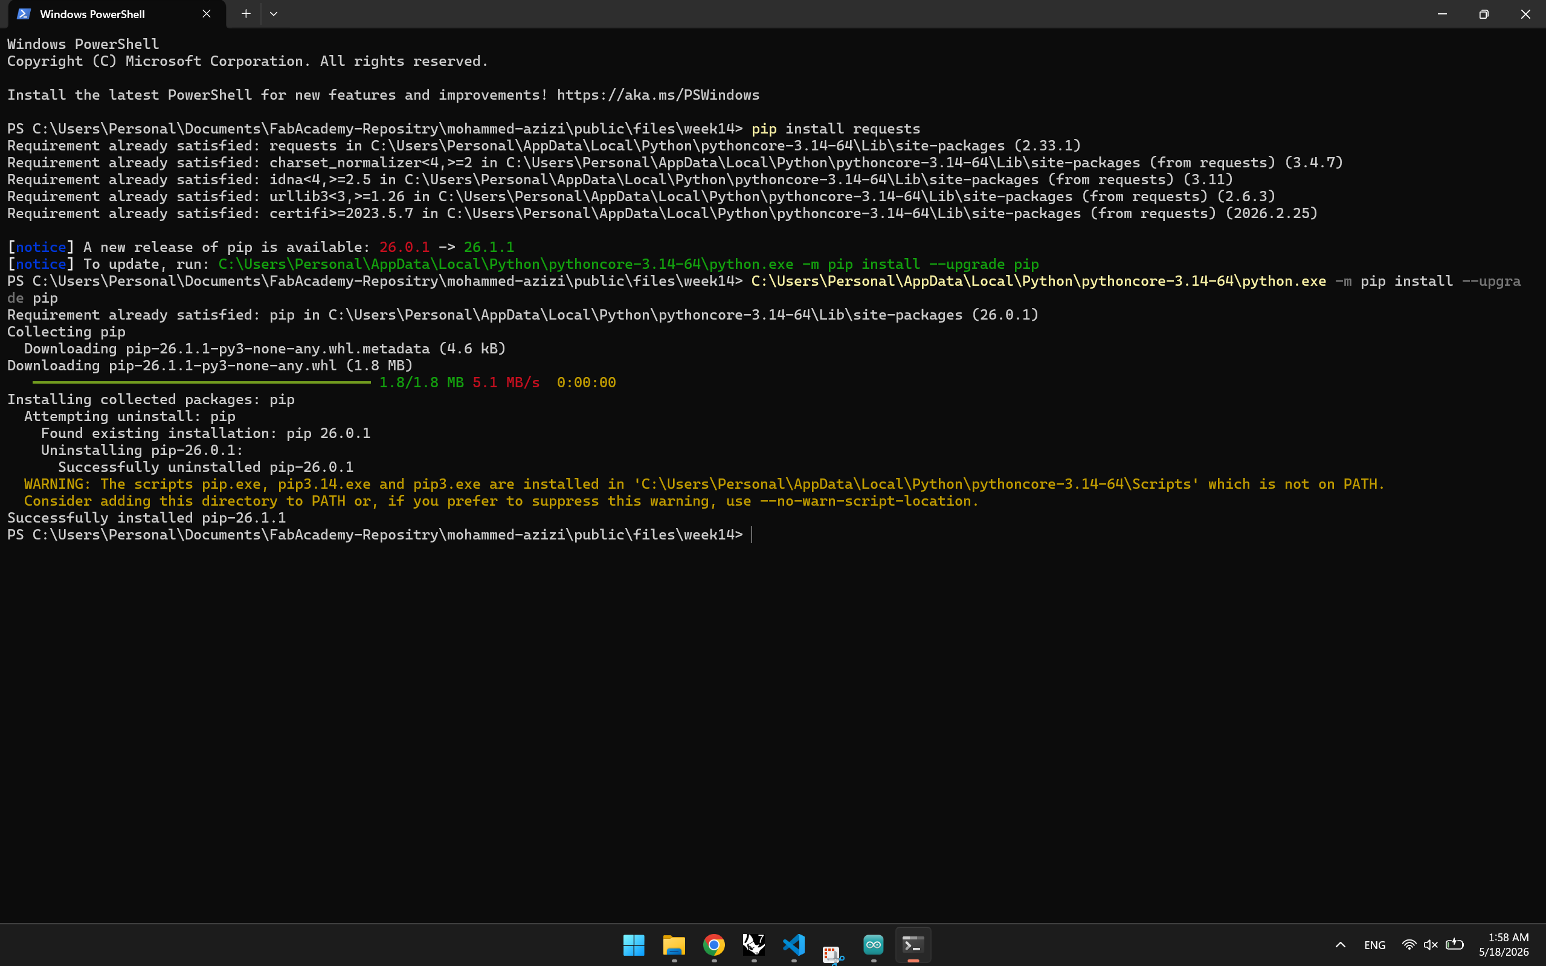The image size is (1546, 966).
Task: Click the '0:00:00' elapsed time text
Action: 587,382
